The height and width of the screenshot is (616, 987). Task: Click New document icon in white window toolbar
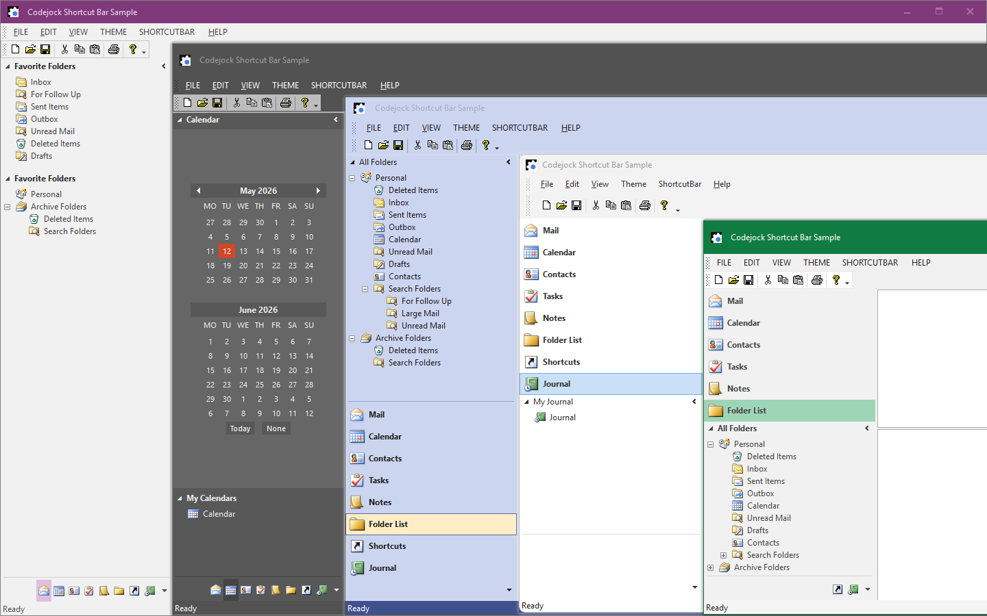546,205
